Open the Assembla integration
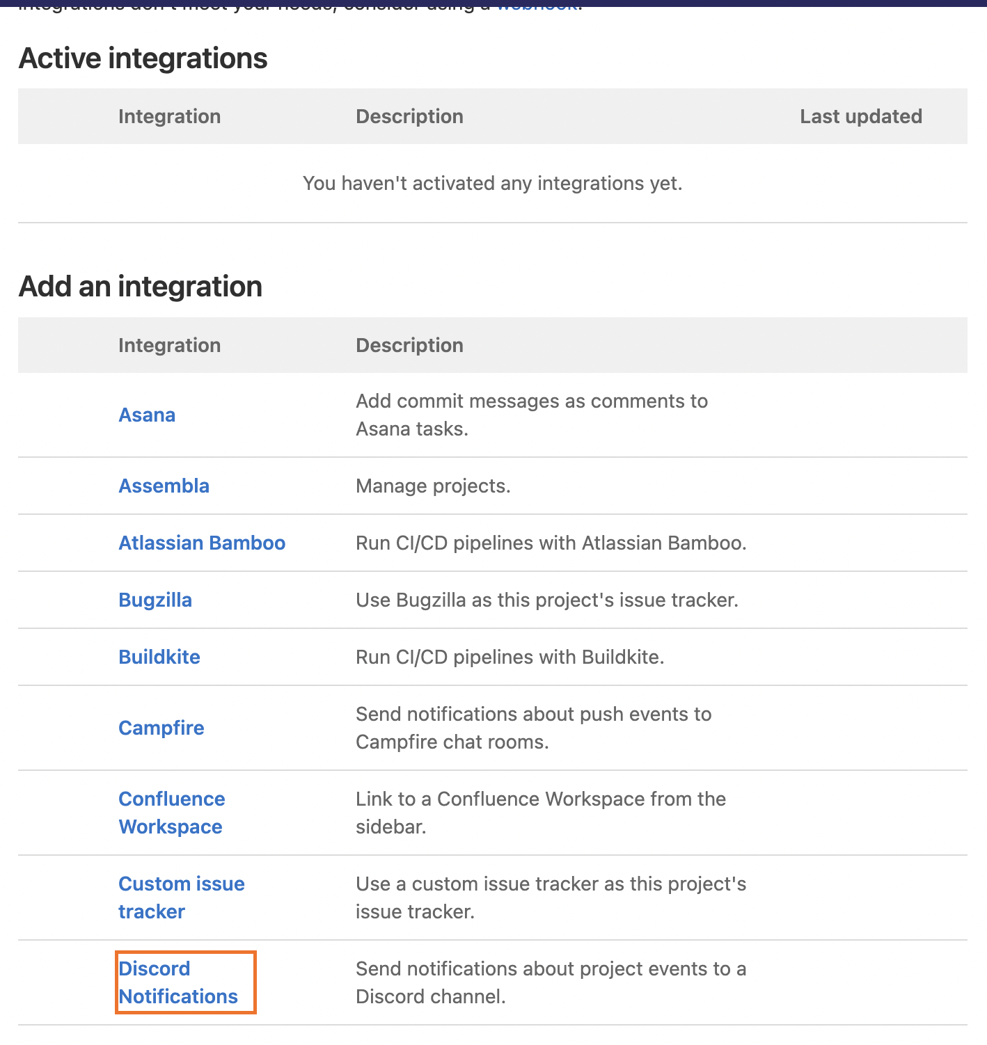The width and height of the screenshot is (987, 1045). pyautogui.click(x=164, y=486)
